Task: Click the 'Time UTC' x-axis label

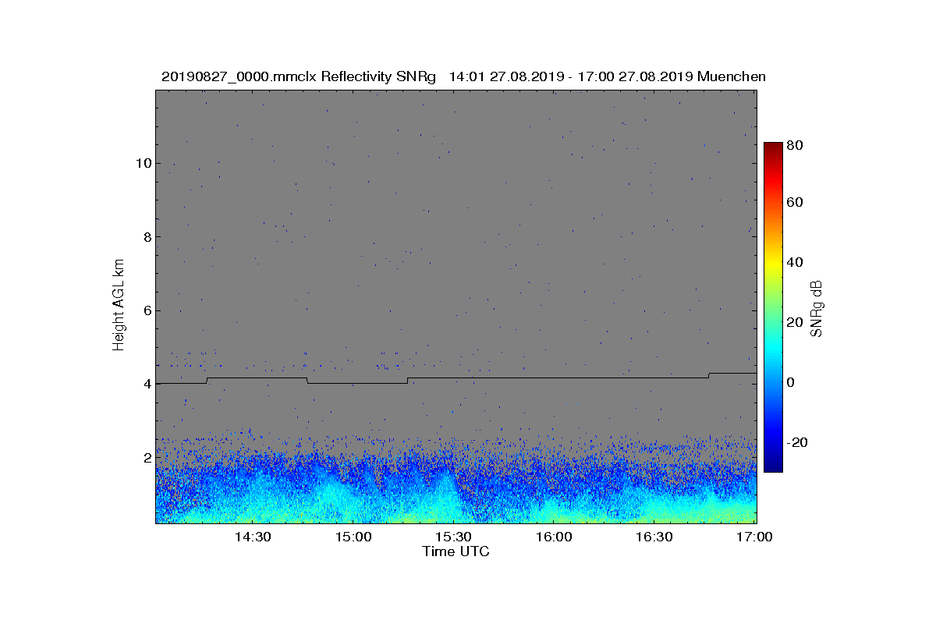Action: tap(456, 551)
